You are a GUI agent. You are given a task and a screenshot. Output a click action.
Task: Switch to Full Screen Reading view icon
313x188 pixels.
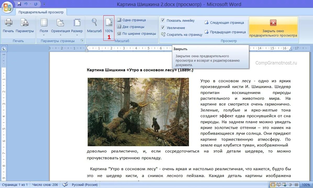[x=279, y=185]
